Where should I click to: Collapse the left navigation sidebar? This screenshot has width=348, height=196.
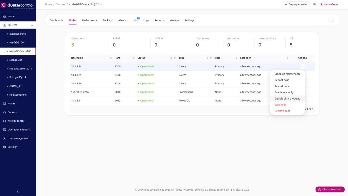point(18,191)
